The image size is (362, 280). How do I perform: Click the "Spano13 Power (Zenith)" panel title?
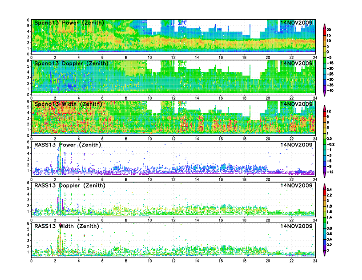coord(69,23)
